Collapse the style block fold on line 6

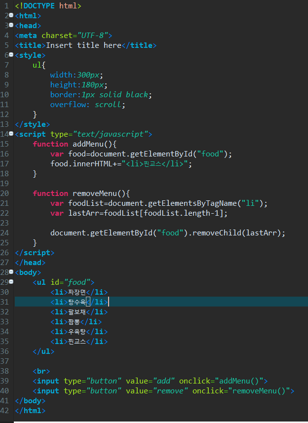click(11, 55)
